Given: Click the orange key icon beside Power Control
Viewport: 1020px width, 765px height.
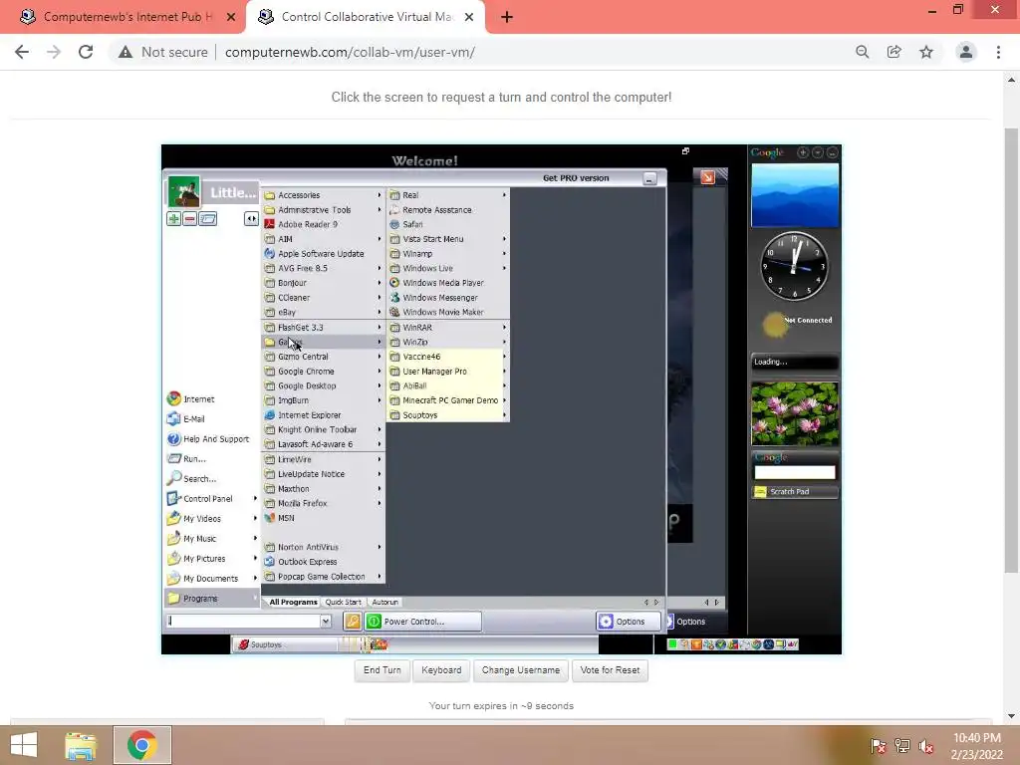Looking at the screenshot, I should click(x=353, y=622).
